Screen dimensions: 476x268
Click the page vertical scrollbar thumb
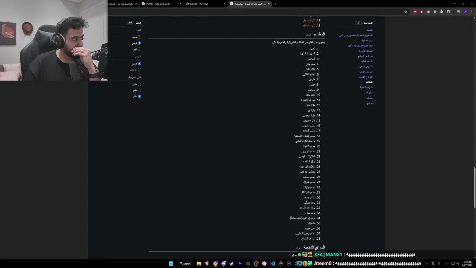click(474, 188)
